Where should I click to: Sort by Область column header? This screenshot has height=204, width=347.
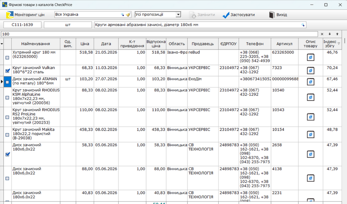click(177, 44)
